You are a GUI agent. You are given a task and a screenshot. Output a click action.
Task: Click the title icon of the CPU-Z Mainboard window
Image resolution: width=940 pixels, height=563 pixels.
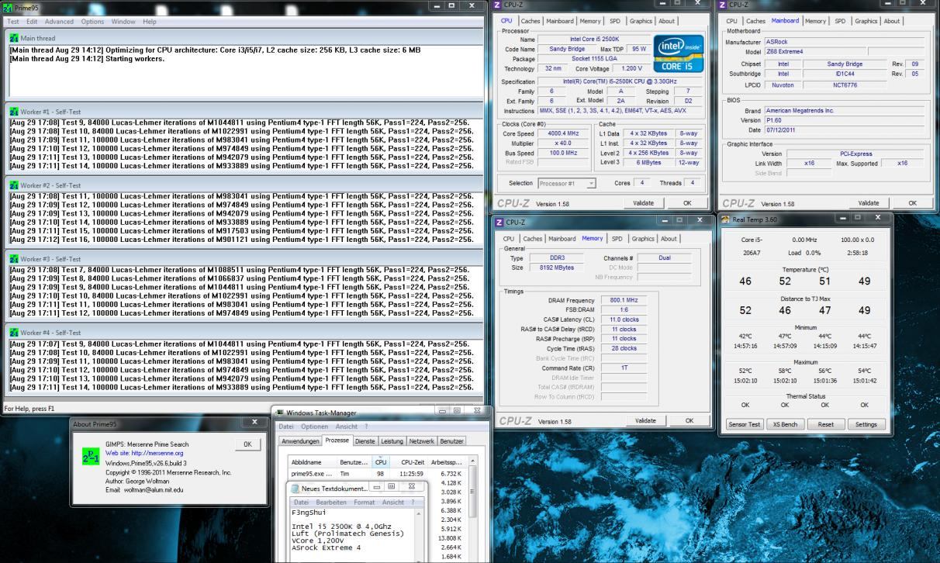click(724, 5)
